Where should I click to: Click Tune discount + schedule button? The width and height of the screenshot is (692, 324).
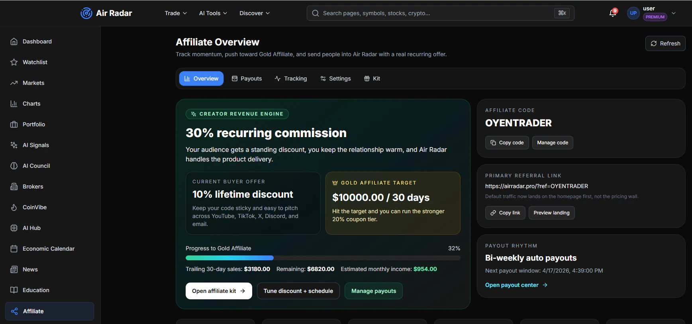(298, 291)
